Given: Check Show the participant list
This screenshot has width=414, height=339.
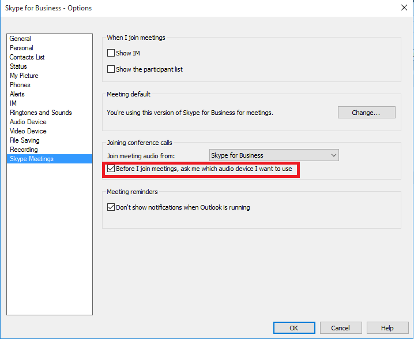Looking at the screenshot, I should pyautogui.click(x=111, y=69).
